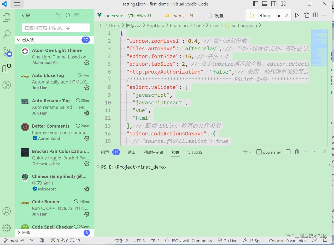The height and width of the screenshot is (245, 334).
Task: Toggle Go Live server in status bar
Action: [x=227, y=240]
